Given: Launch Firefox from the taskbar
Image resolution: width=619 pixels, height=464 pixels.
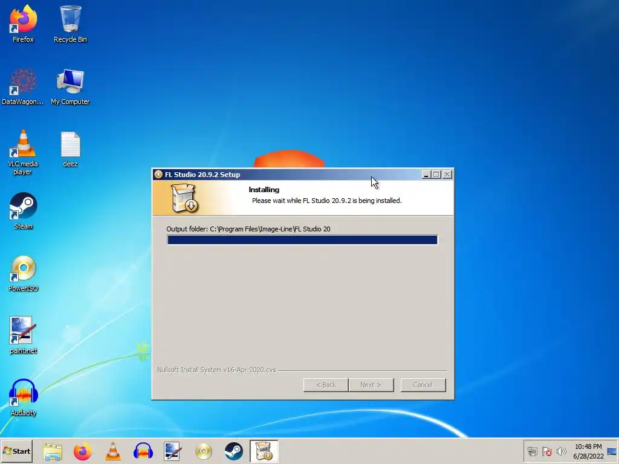Looking at the screenshot, I should point(82,451).
